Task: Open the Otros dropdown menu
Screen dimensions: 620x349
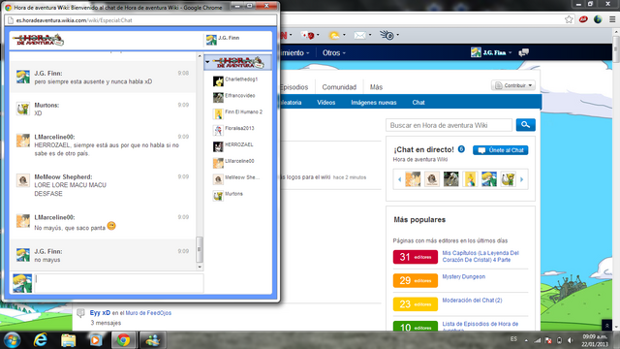Action: [333, 53]
